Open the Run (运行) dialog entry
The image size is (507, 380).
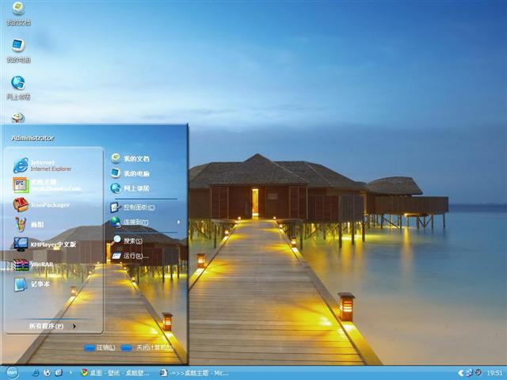(130, 256)
